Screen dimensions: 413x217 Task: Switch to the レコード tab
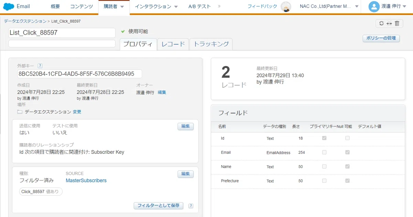(173, 44)
